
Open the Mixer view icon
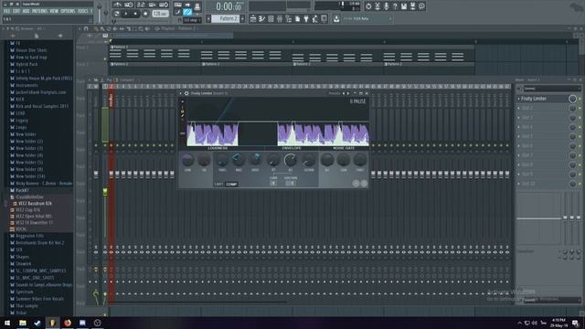coord(280,18)
